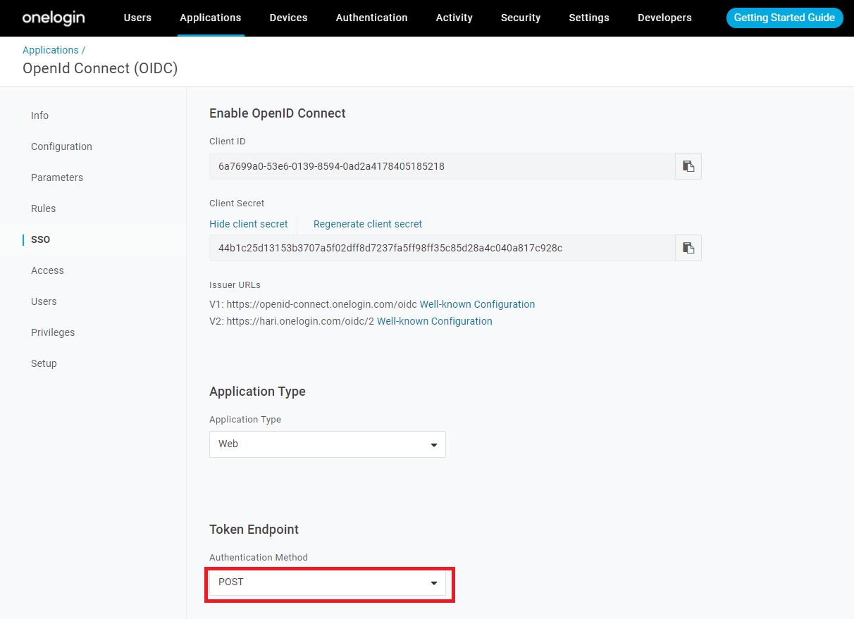
Task: Click Hide client secret link
Action: (x=249, y=224)
